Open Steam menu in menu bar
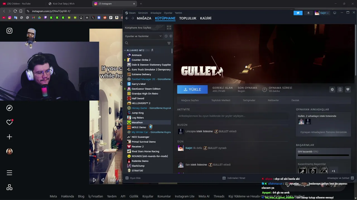Viewport: 357px width, 200px height. [x=132, y=13]
